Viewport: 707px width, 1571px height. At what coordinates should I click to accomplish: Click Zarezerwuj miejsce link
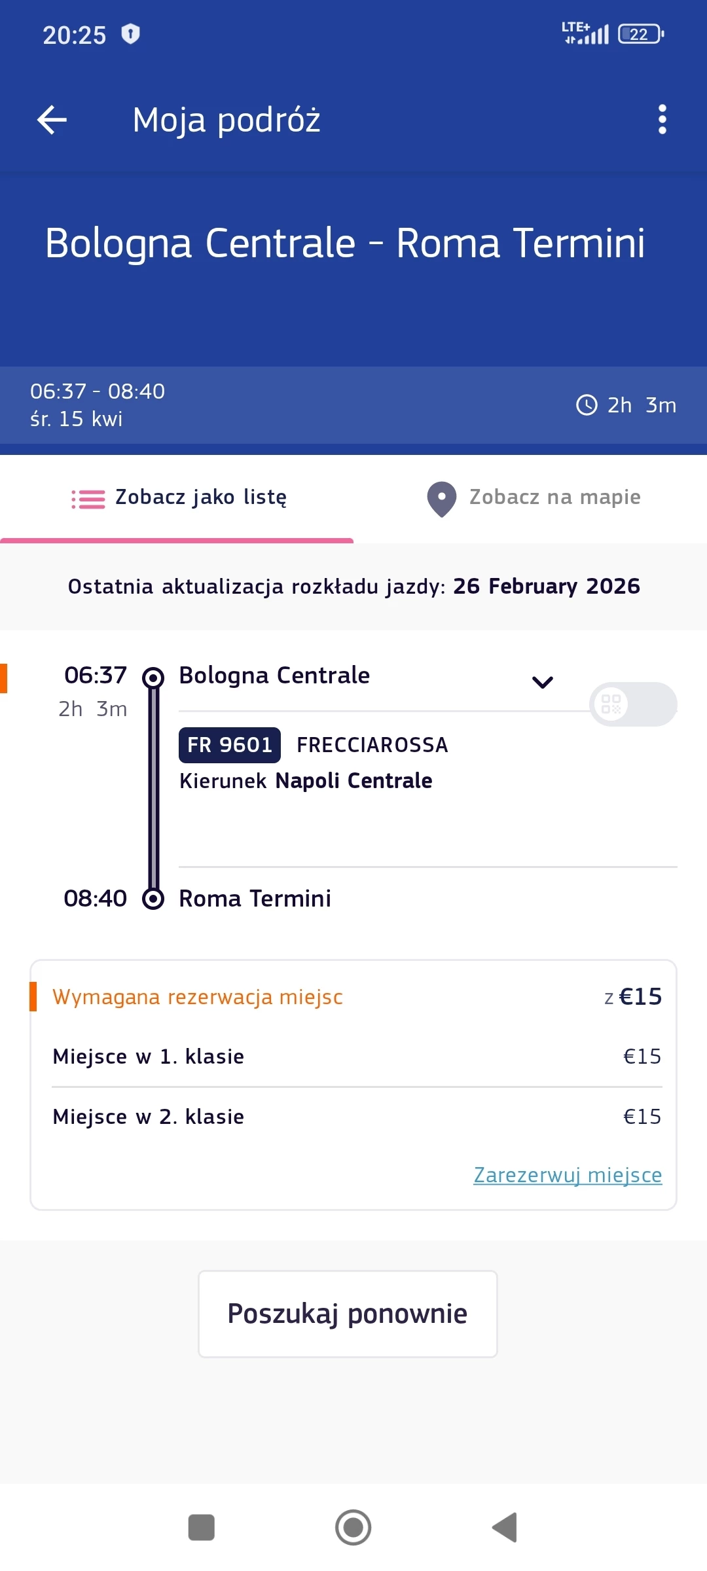[568, 1175]
